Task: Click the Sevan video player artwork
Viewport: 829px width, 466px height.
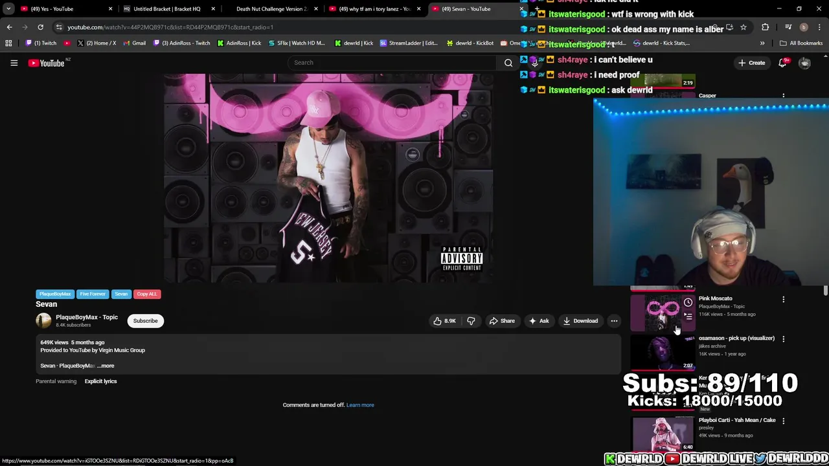Action: pos(328,178)
